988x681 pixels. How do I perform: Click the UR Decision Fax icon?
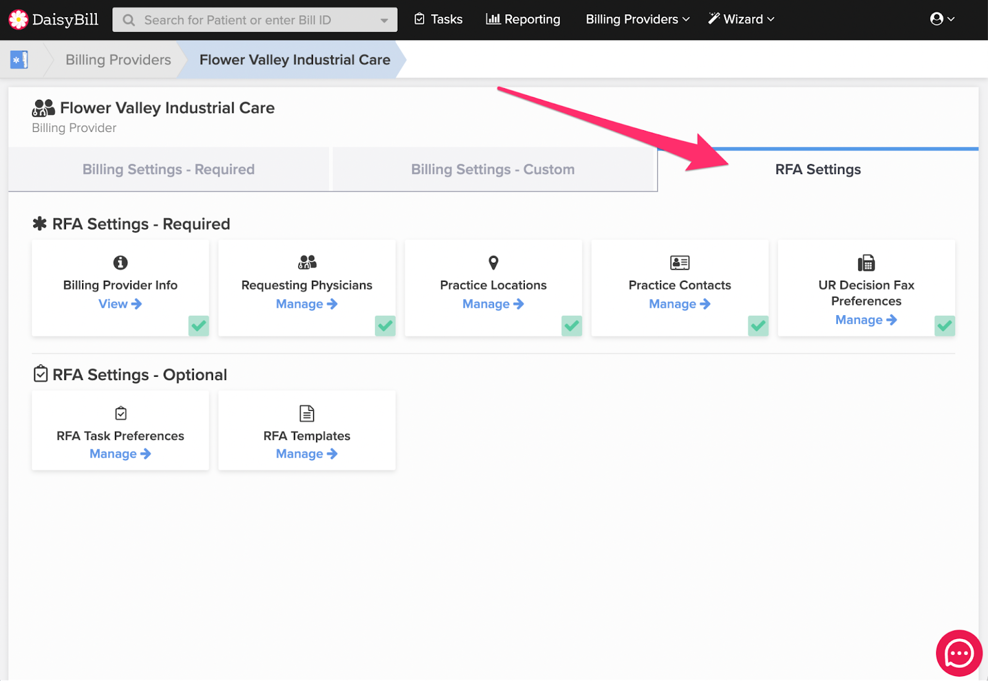pyautogui.click(x=866, y=263)
